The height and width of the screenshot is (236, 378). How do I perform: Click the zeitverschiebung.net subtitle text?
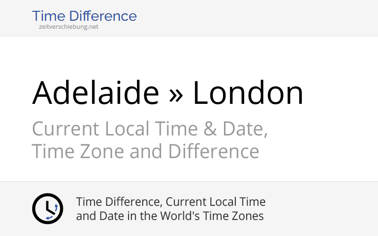tap(69, 27)
